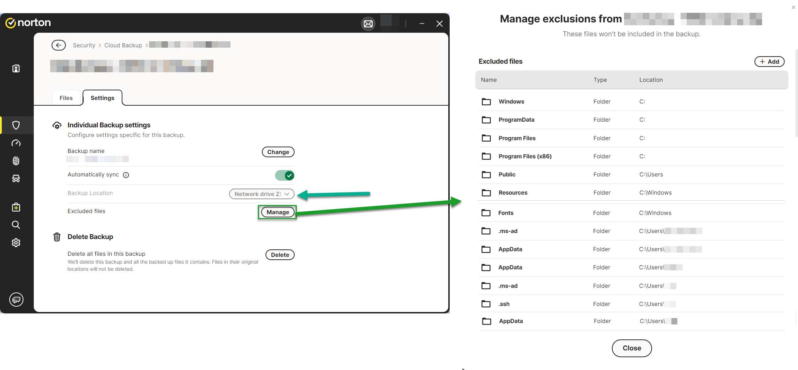Screen dimensions: 798x370
Task: Click the Program Files (x86) folder icon
Action: (486, 156)
